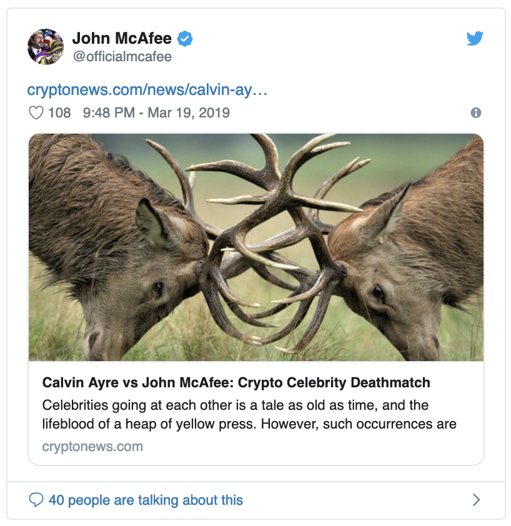Expand the conversation with the right chevron

476,500
